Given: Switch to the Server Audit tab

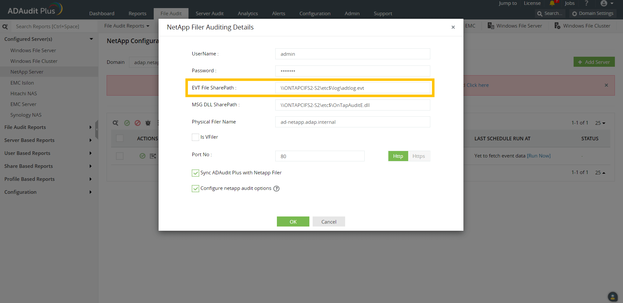Looking at the screenshot, I should (209, 14).
